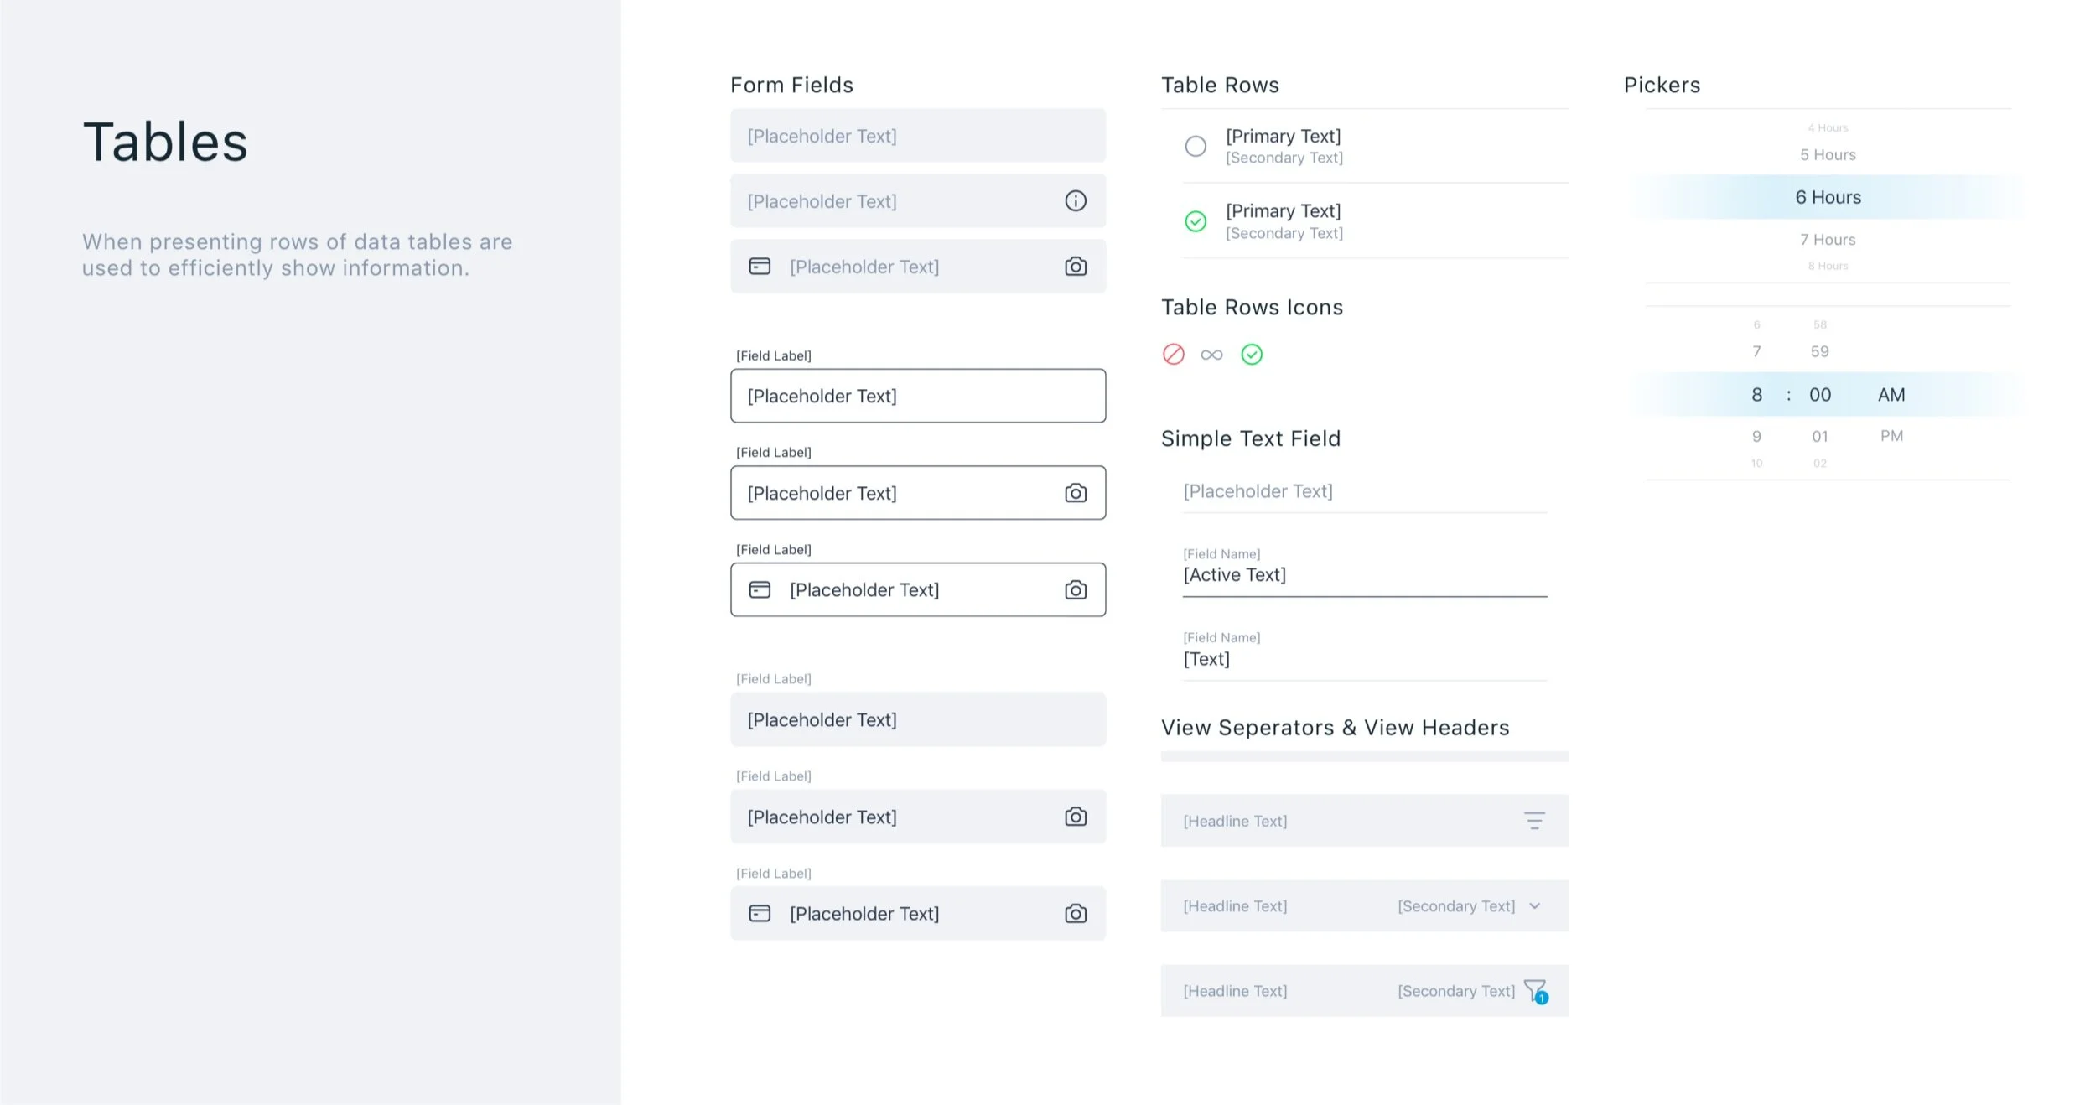Select the unchecked radio circle in the first table row

(x=1196, y=147)
